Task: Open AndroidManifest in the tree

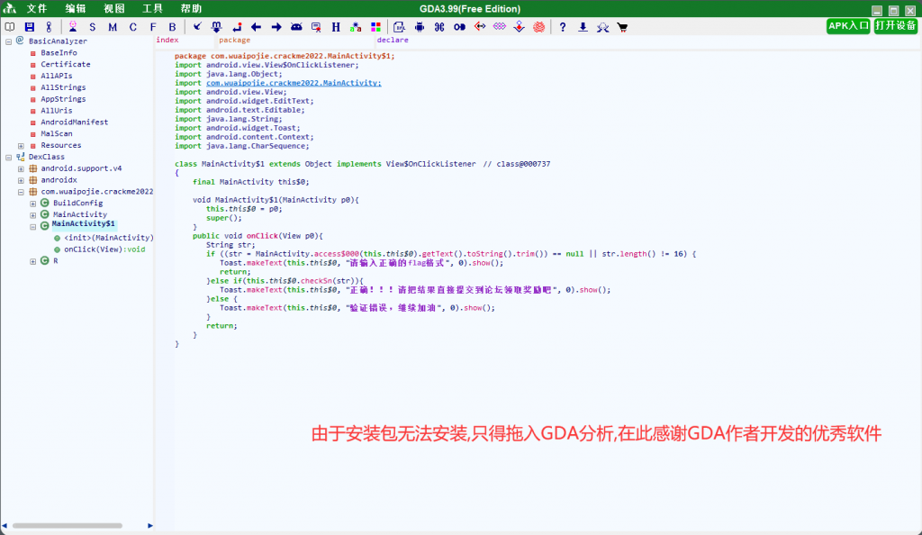Action: click(74, 122)
